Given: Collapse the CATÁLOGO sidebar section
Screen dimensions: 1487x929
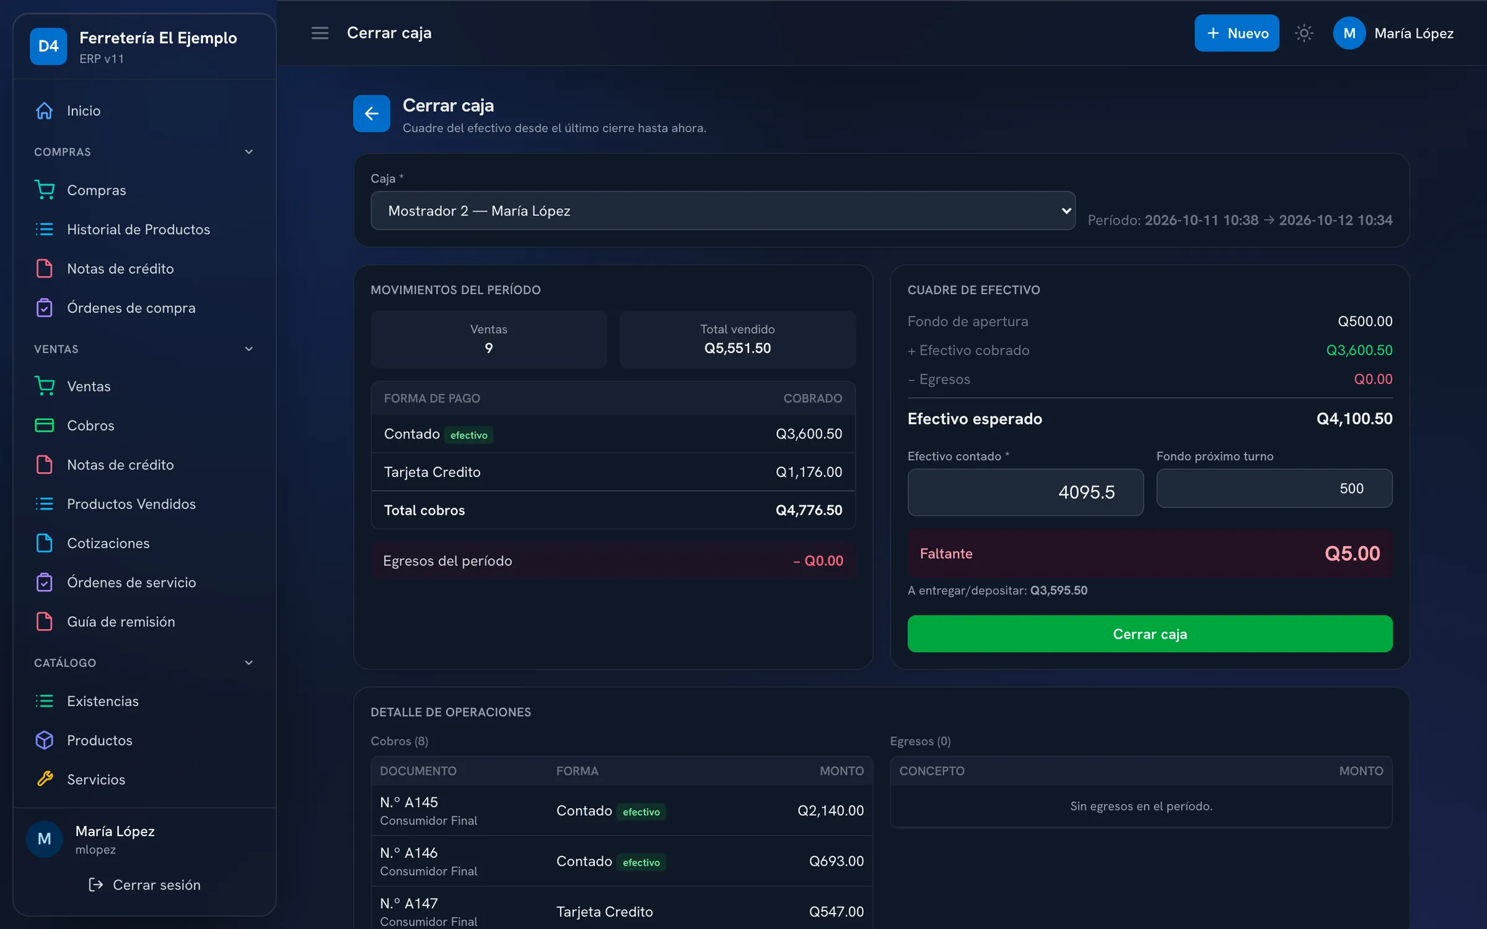Looking at the screenshot, I should (x=144, y=663).
